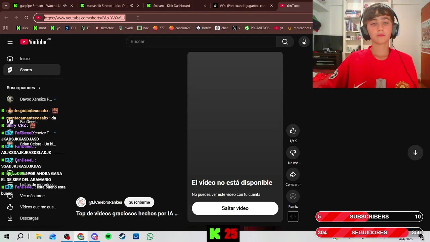Open the YouTube hamburger guide menu
This screenshot has height=242, width=430.
point(10,42)
